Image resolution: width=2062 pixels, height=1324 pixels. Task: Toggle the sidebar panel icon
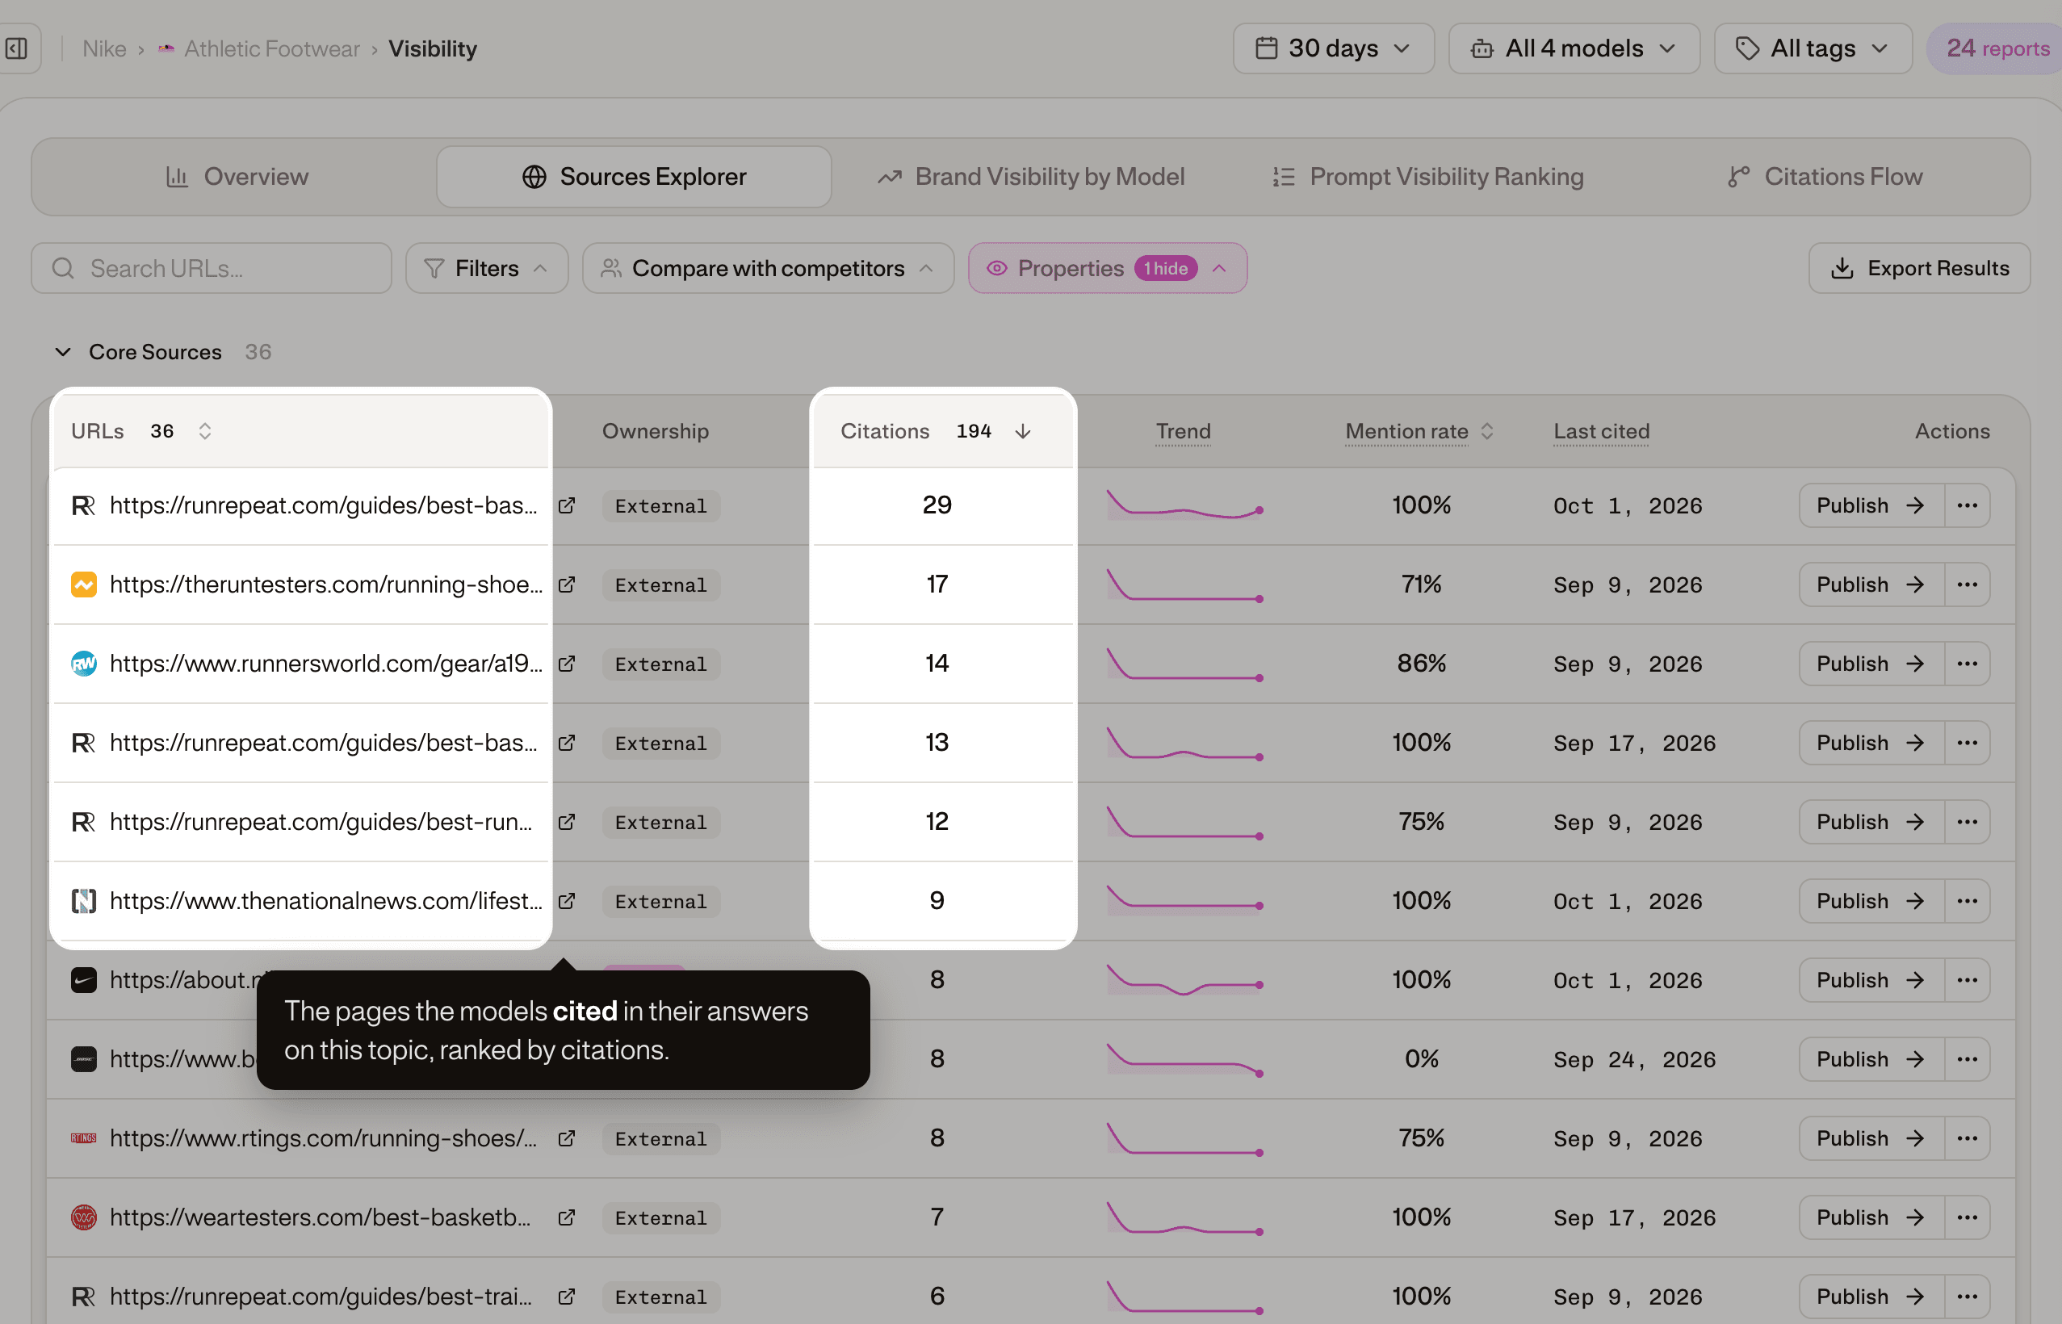pos(16,48)
